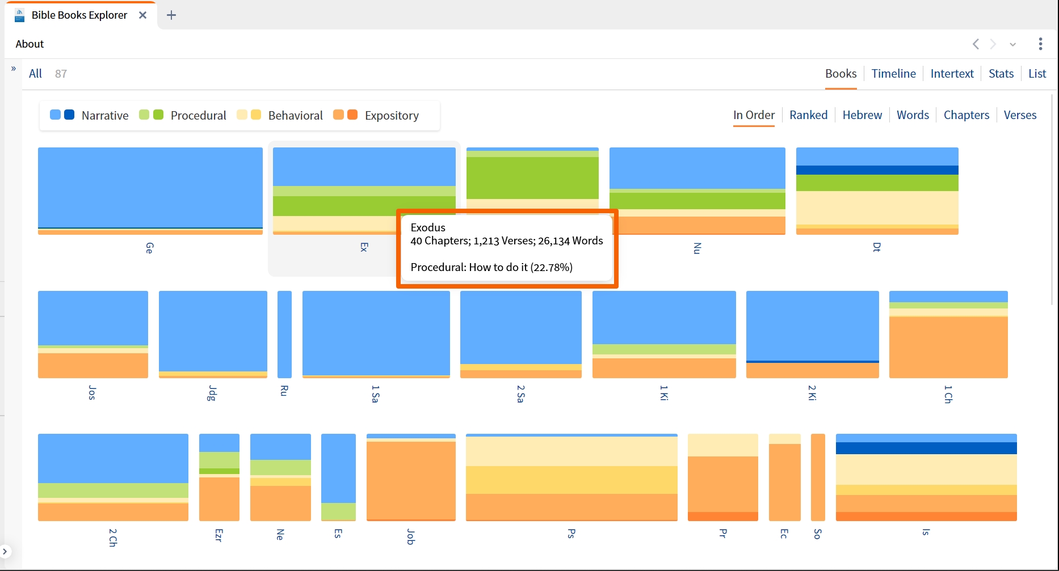
Task: Select the 2 Chronicles book block
Action: click(113, 477)
